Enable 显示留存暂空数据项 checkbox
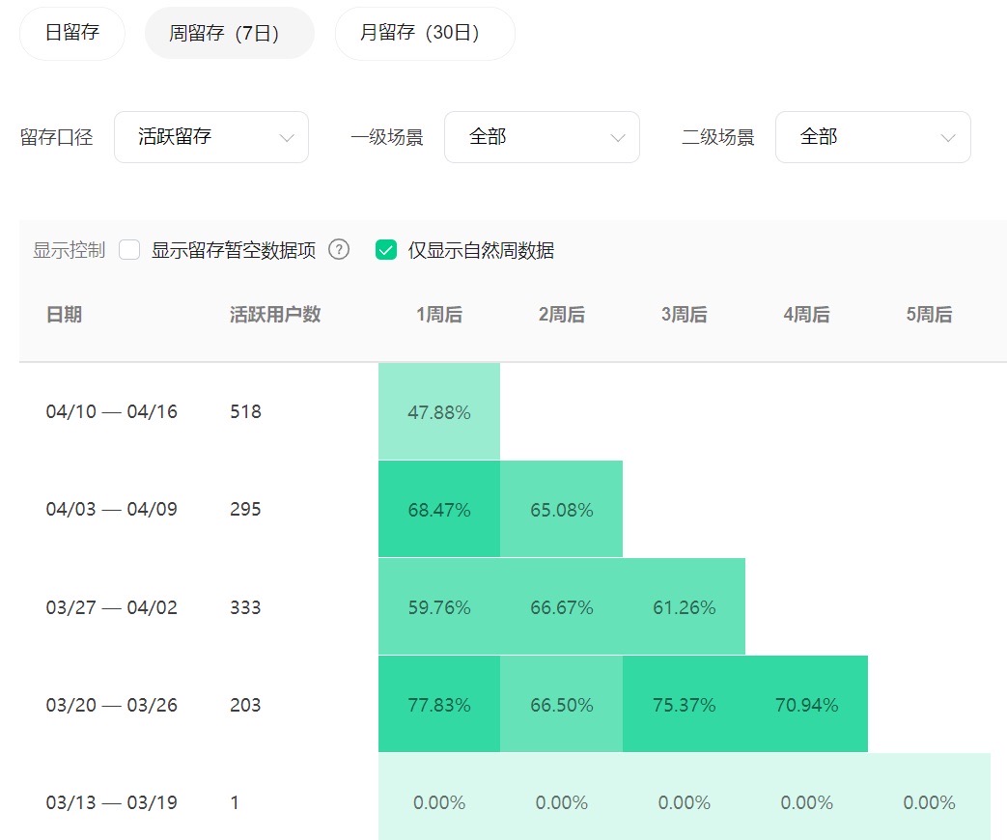The image size is (1007, 840). (130, 251)
